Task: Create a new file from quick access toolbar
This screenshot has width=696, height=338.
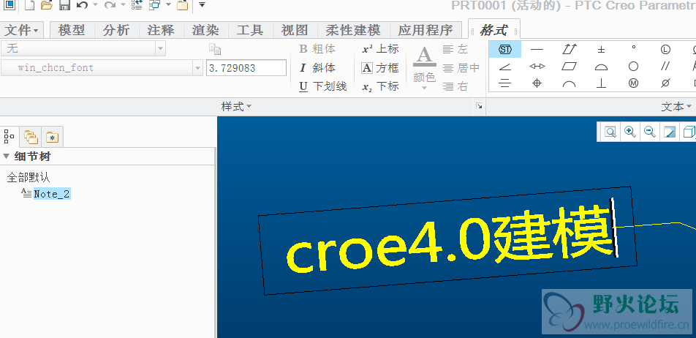Action: pos(29,5)
